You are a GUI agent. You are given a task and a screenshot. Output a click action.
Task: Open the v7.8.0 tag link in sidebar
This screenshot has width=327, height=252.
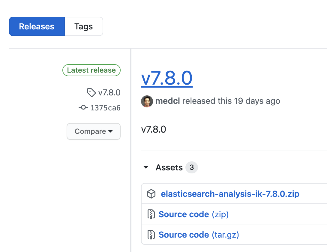[109, 93]
